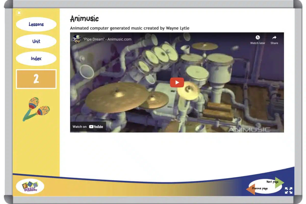306x204 pixels.
Task: Click the Animusic page heading
Action: click(x=84, y=19)
